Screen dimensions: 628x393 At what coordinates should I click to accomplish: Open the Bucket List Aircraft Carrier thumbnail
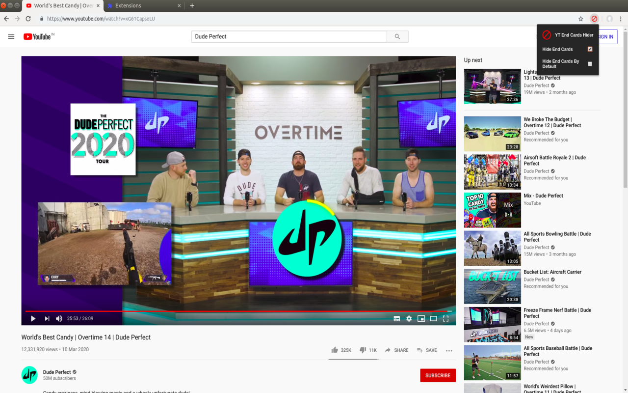point(492,286)
